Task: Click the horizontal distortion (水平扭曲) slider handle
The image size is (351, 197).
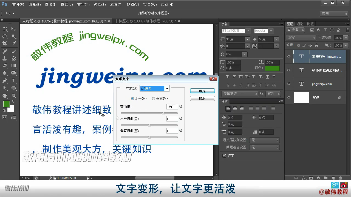Action: (x=149, y=125)
